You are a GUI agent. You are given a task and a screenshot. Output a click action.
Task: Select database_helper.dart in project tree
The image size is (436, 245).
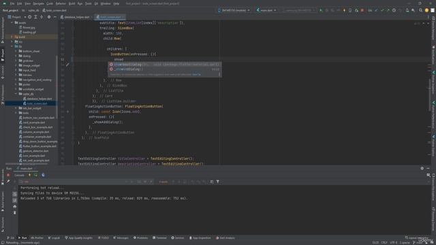(x=37, y=99)
